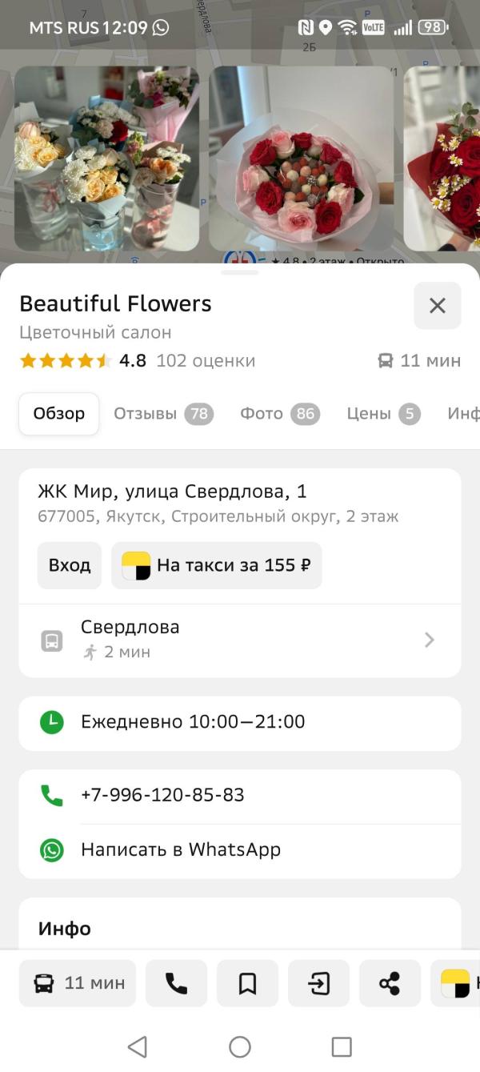
Task: Order a taxi via На такси за 155 ₽
Action: click(216, 564)
